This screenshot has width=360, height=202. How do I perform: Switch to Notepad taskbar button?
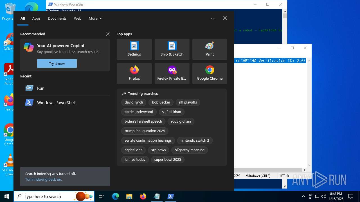157,196
